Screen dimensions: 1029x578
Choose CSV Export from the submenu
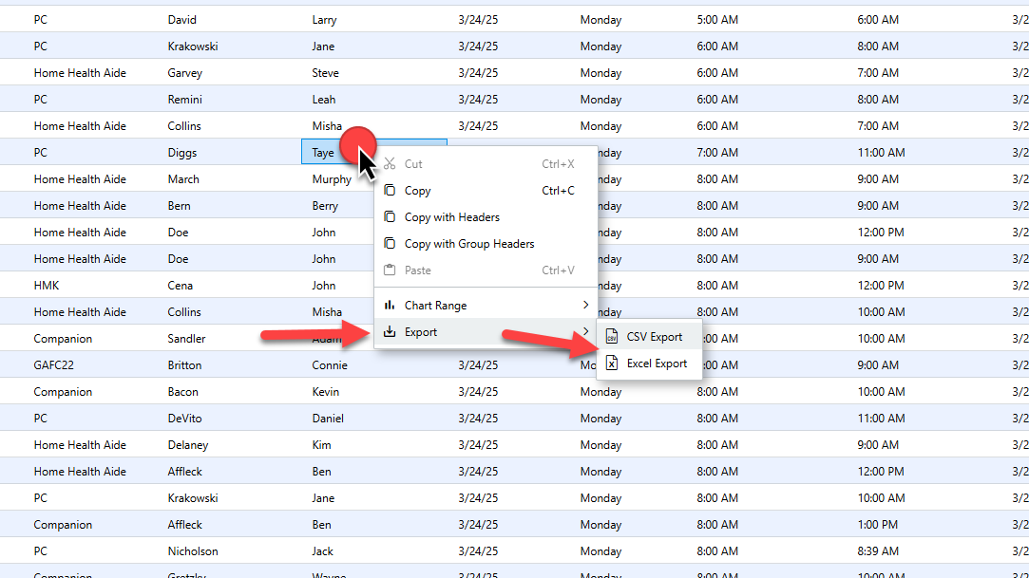tap(655, 337)
